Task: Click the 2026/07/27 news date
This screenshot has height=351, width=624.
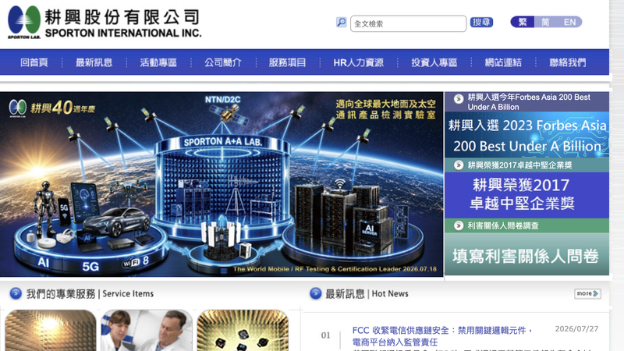Action: [576, 328]
